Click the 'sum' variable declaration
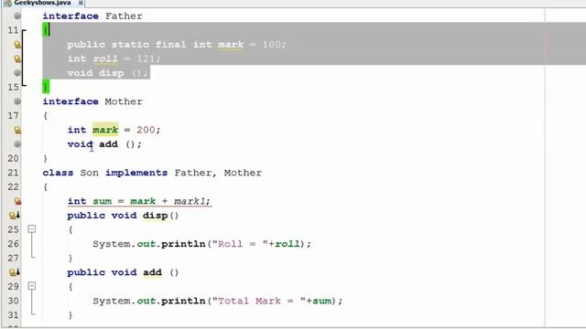 click(102, 201)
